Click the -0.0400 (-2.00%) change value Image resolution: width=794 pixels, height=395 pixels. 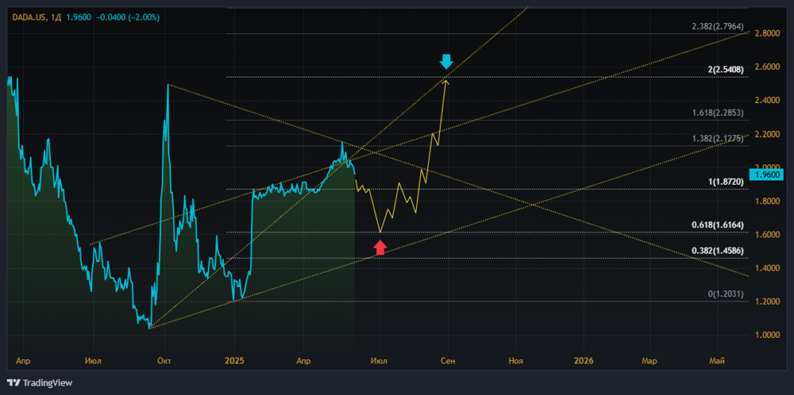[x=128, y=17]
